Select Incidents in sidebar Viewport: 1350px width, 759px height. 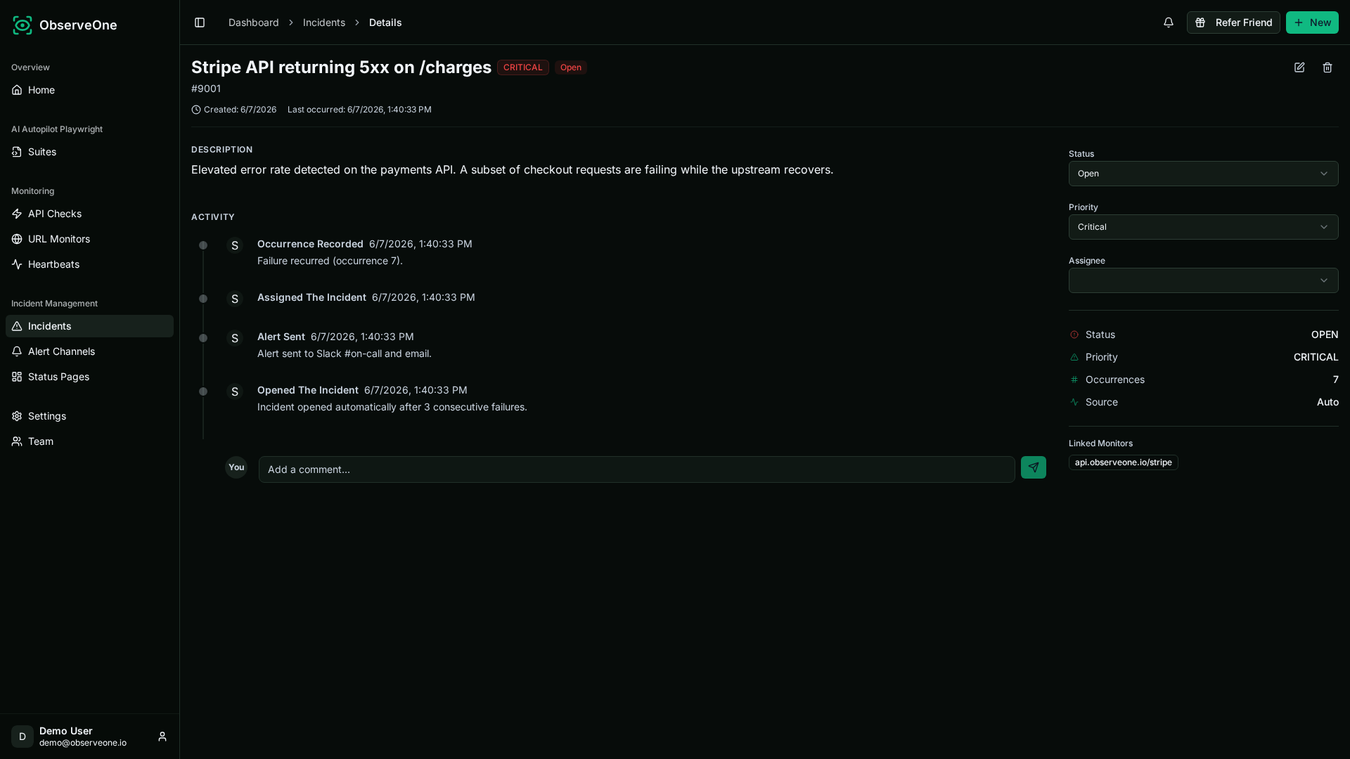pos(89,326)
